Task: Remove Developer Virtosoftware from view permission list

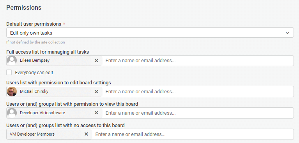Action: [x=97, y=113]
